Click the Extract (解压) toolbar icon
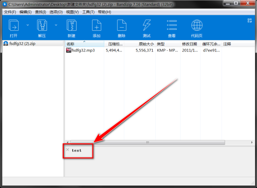257x188 pixels. [x=42, y=25]
